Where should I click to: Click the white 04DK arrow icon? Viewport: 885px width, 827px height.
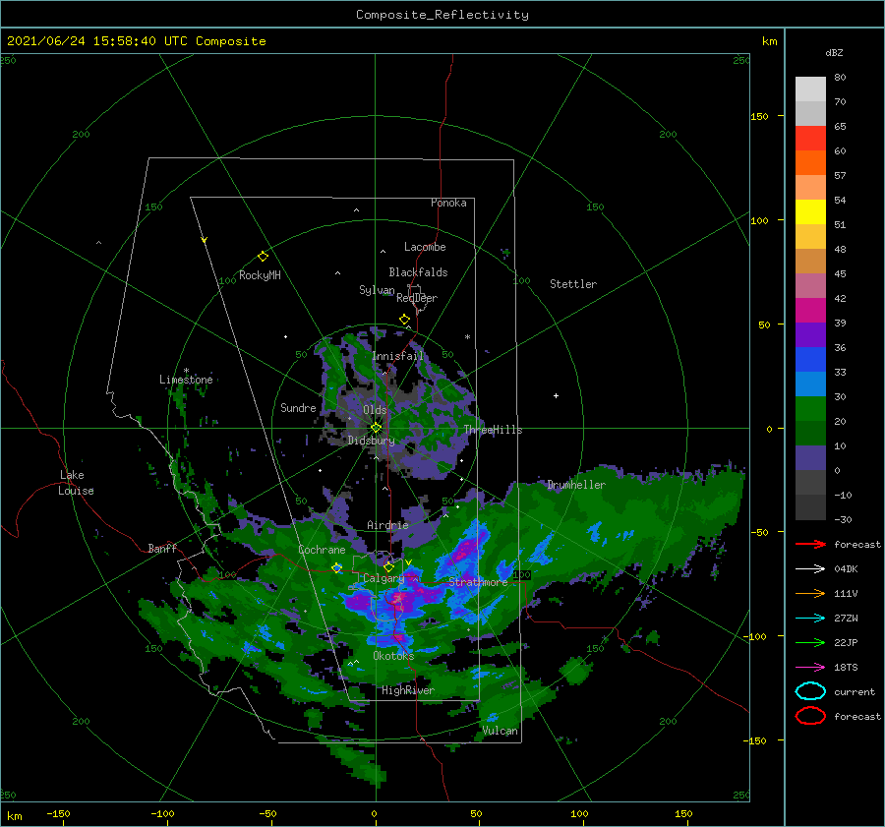[x=810, y=569]
